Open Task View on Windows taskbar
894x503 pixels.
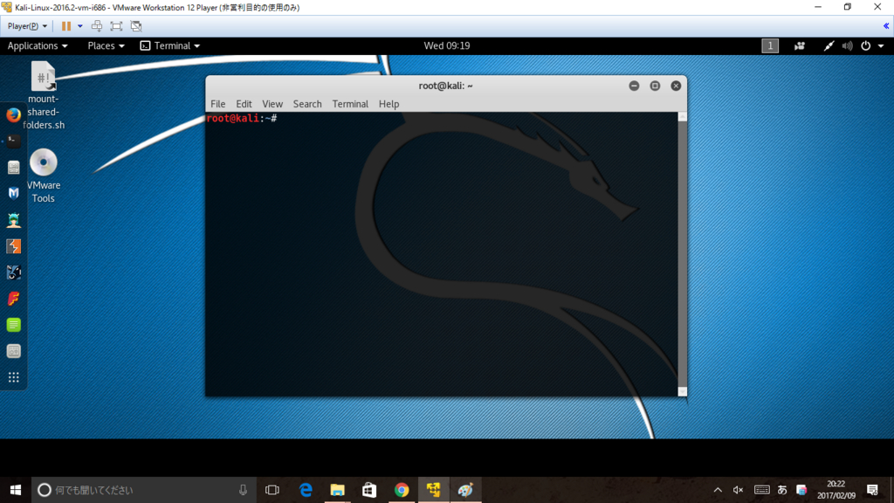[x=272, y=490]
